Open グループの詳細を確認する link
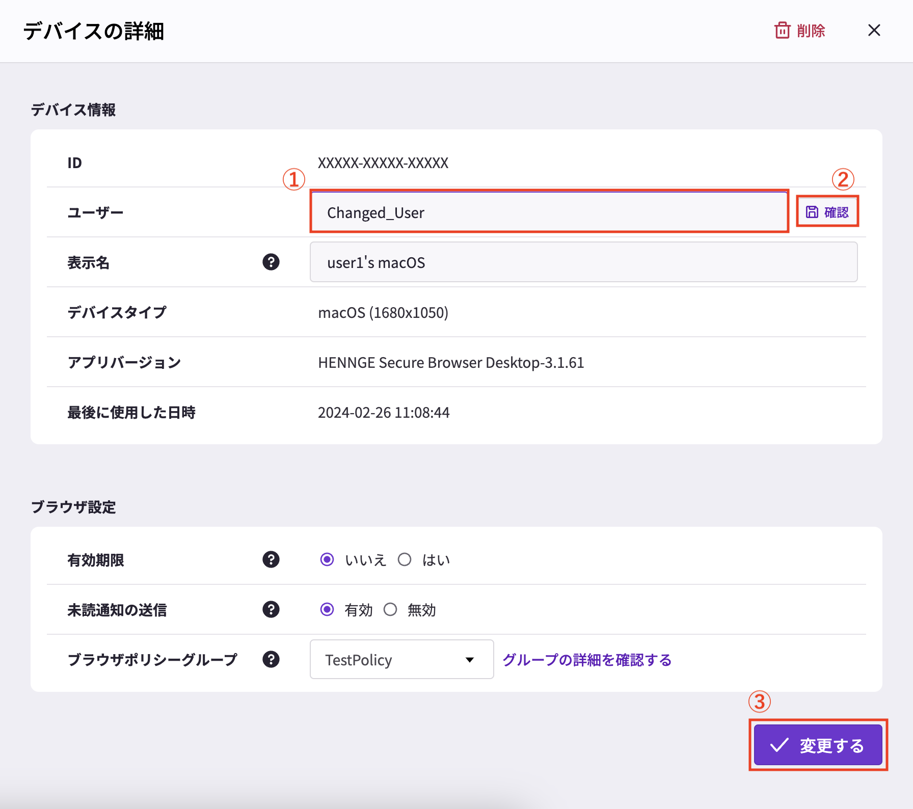Image resolution: width=913 pixels, height=809 pixels. click(x=586, y=659)
